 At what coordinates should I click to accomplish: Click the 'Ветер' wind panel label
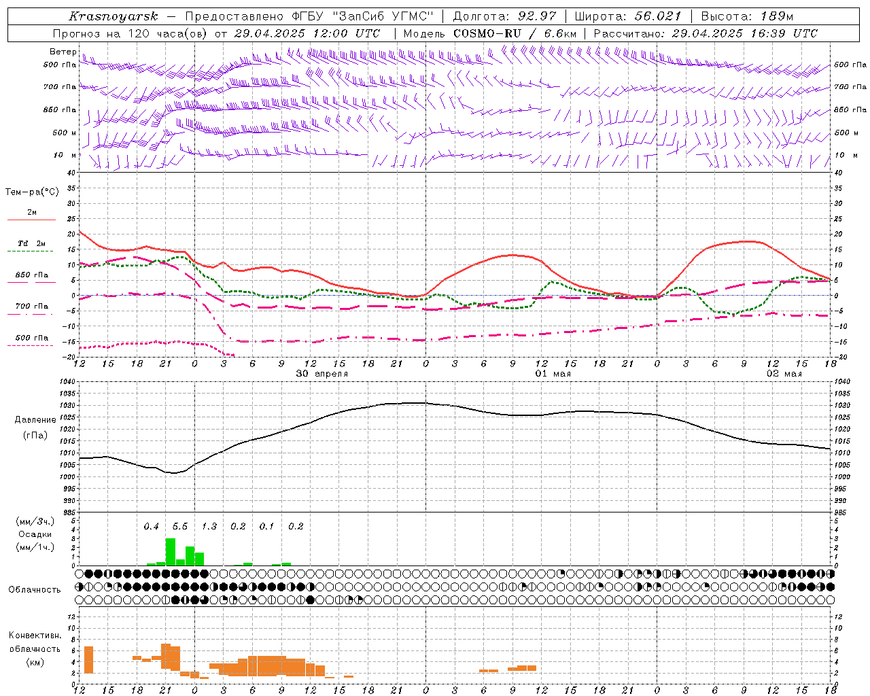click(63, 52)
